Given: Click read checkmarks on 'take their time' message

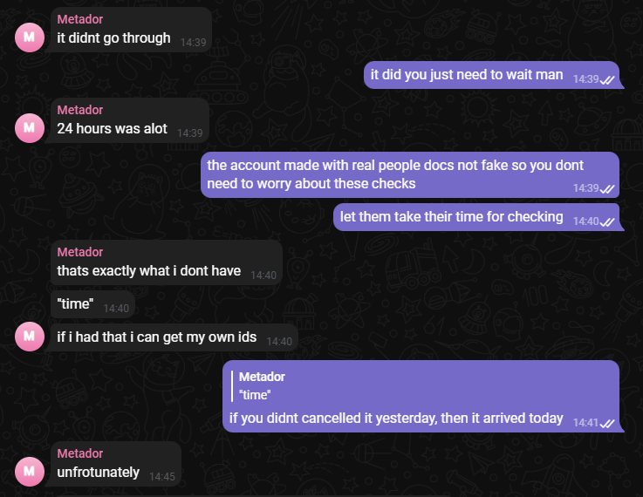Looking at the screenshot, I should pos(607,222).
